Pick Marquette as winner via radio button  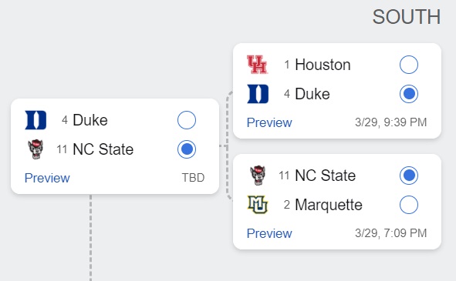coord(409,205)
